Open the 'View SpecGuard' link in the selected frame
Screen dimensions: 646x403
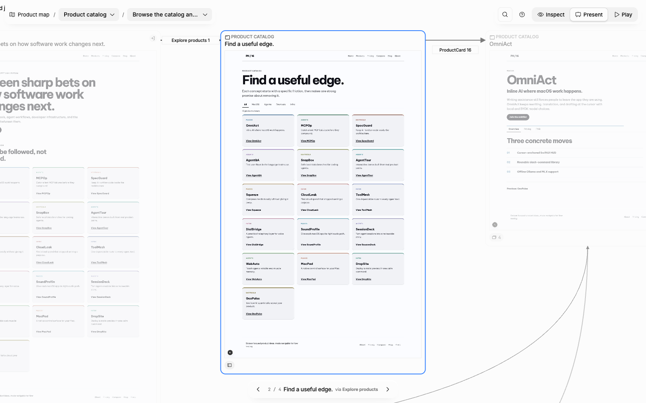(x=365, y=141)
